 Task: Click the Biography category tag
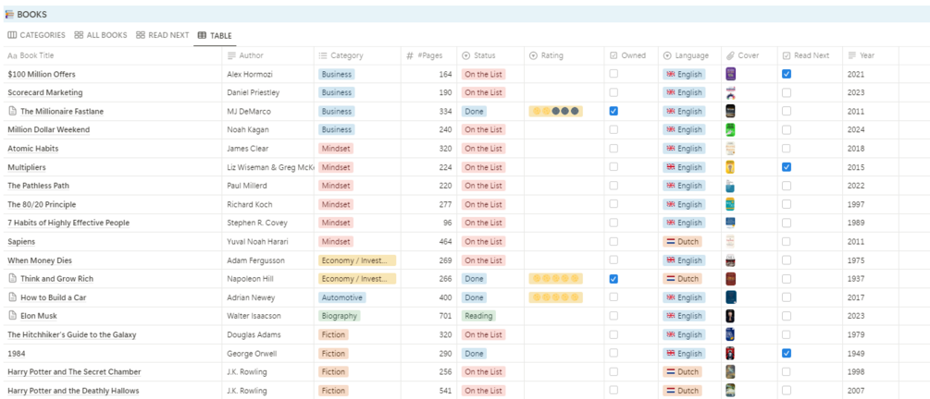tap(340, 316)
